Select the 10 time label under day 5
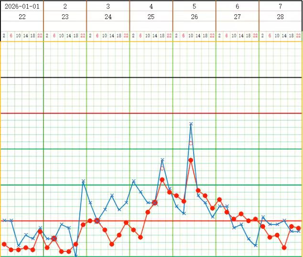303x257 pixels. [191, 35]
